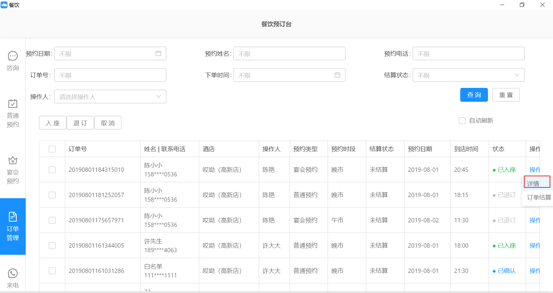Click the 餐饮 app logo icon
The width and height of the screenshot is (553, 293).
click(x=4, y=5)
